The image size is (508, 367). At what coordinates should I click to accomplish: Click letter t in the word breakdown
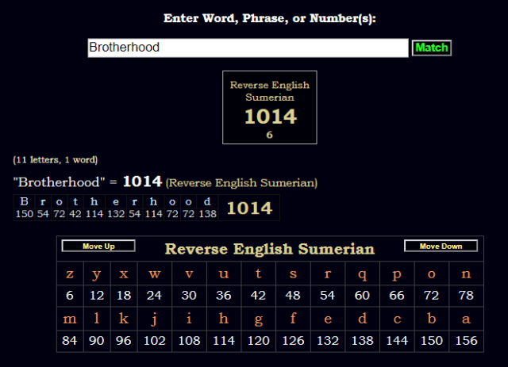click(x=76, y=202)
